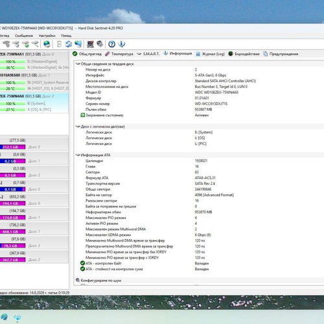
Task: Click the monitor chart toolbar icon
Action: coord(90,44)
